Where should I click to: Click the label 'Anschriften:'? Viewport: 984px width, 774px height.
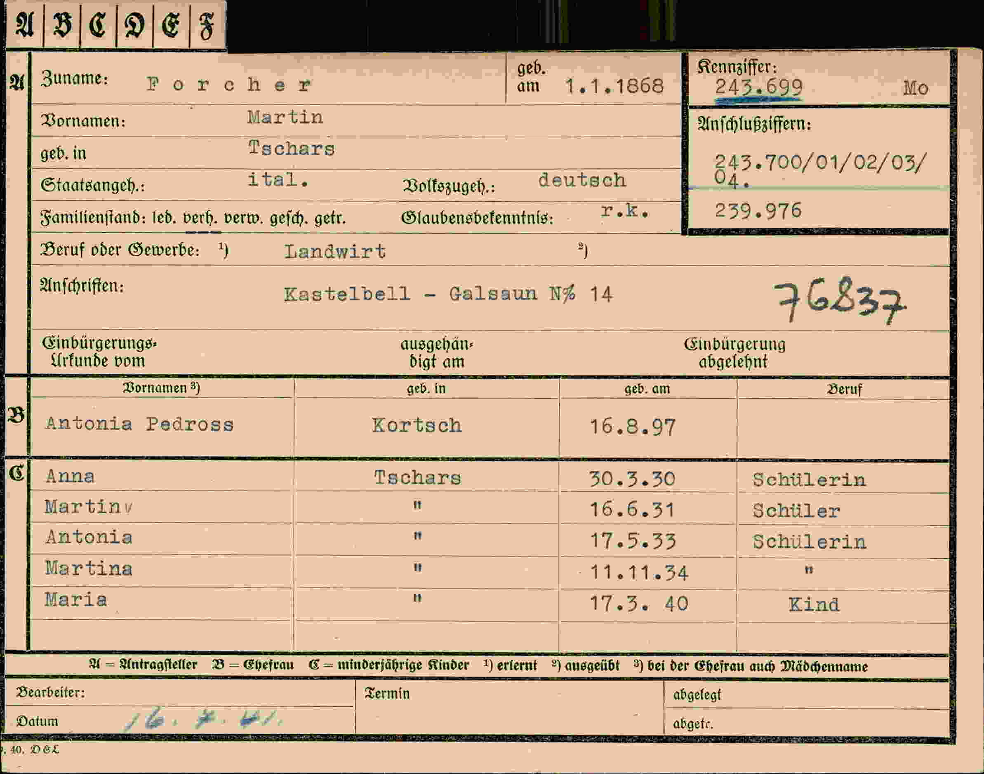coord(82,286)
